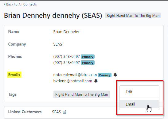Viewport: 168px width, 119px height.
Task: Click the second (907) 348-0497 phone number
Action: (67, 62)
